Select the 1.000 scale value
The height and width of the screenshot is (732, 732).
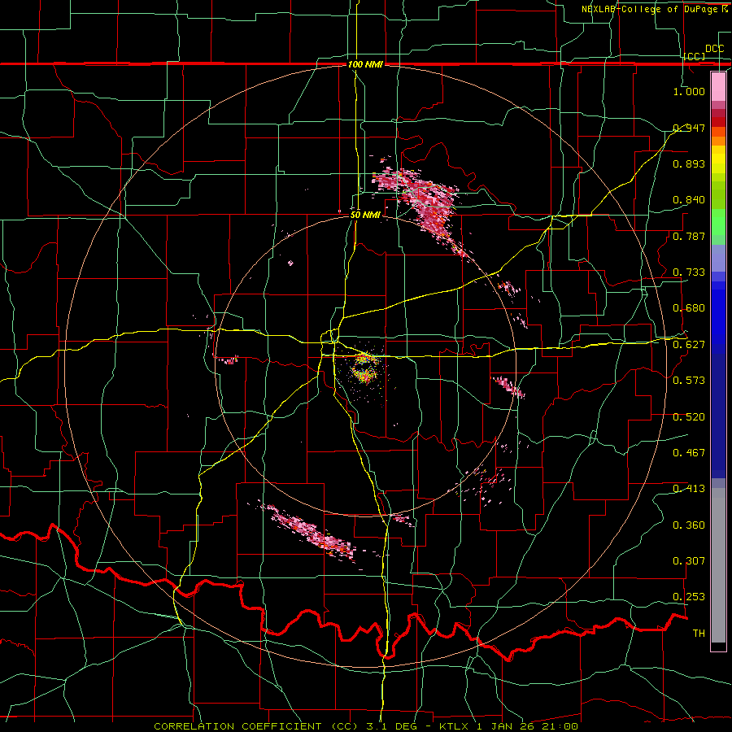pyautogui.click(x=689, y=91)
